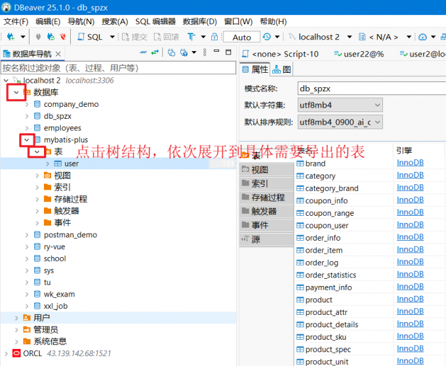Collapse the localhost 2 connection node

click(6, 81)
